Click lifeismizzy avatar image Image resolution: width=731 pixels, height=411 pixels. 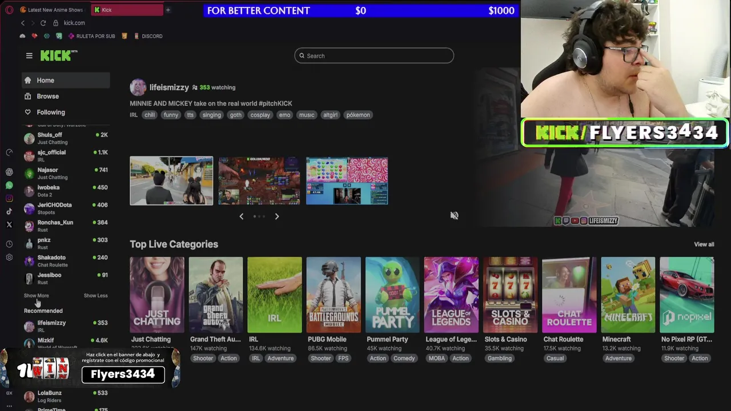click(x=138, y=87)
